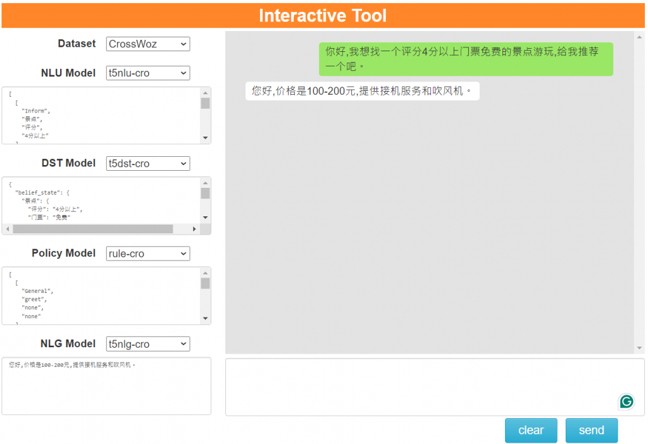Click NLU output scrollbar down arrow

tap(206, 138)
